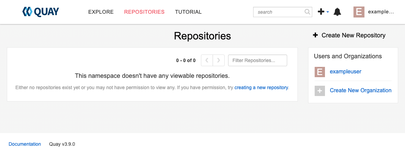Click the Create New Organization link
This screenshot has width=405, height=155.
click(x=361, y=91)
